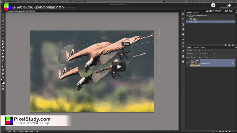This screenshot has width=237, height=133.
Task: Select the Michael Cohen.jpg history snapshot
Action: (x=210, y=15)
